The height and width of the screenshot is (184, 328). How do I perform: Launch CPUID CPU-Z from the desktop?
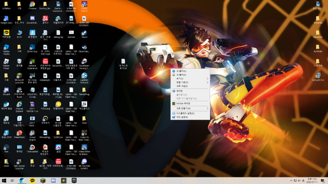point(84,7)
